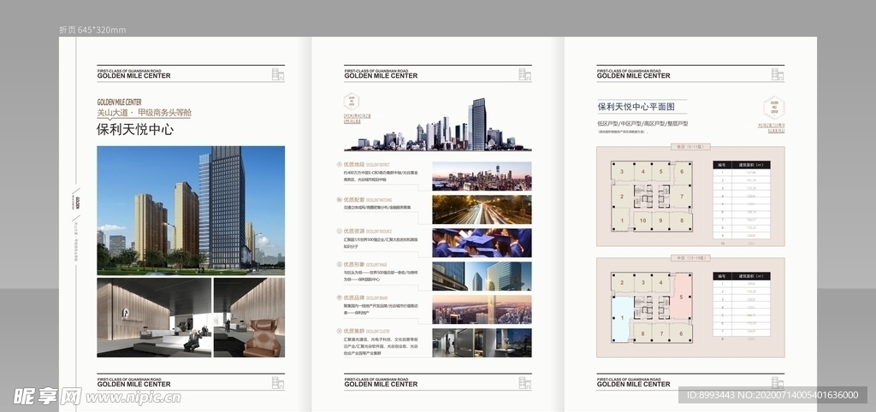Click the 优质地段 bullet icon
Viewport: 876px width, 412px height.
click(340, 164)
